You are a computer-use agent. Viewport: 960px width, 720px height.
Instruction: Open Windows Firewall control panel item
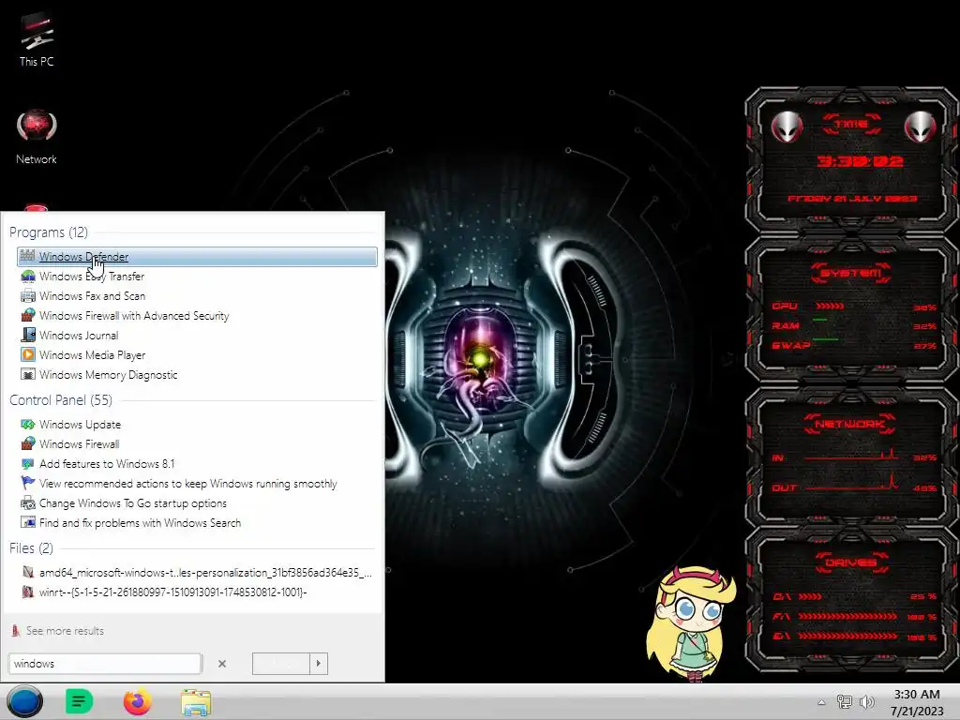197,443
